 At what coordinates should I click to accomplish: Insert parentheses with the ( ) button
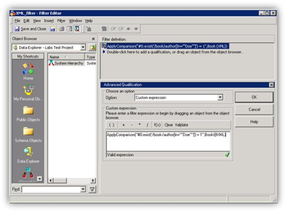[111, 125]
